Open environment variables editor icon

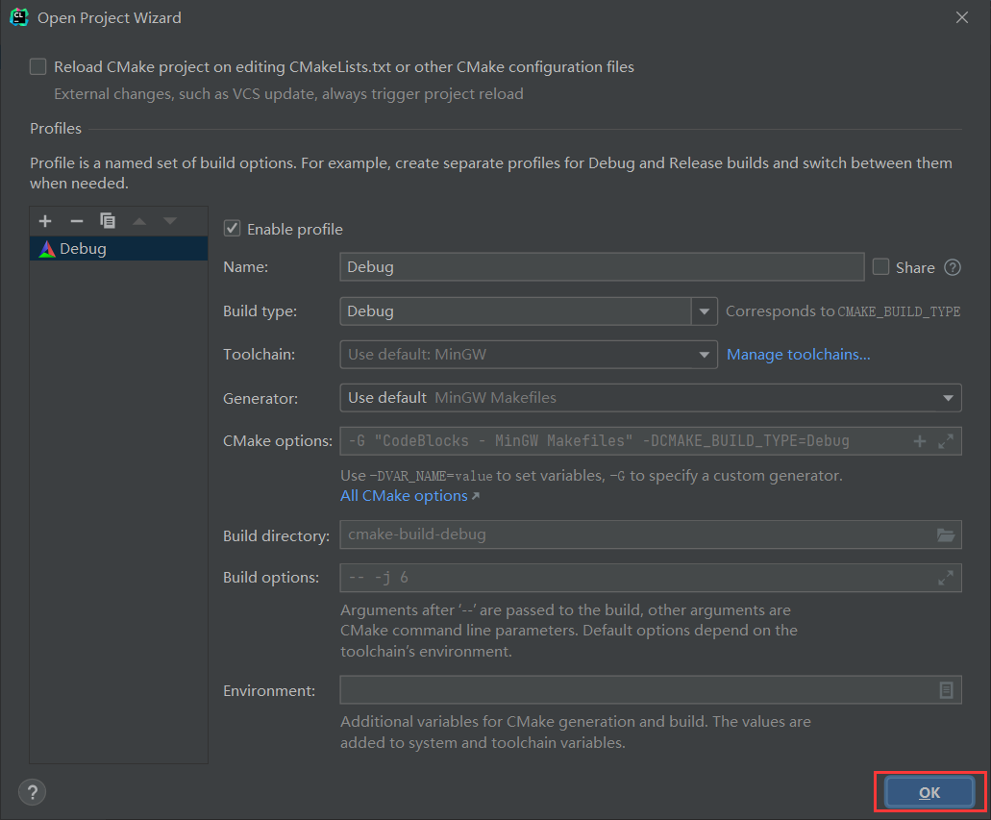point(946,690)
